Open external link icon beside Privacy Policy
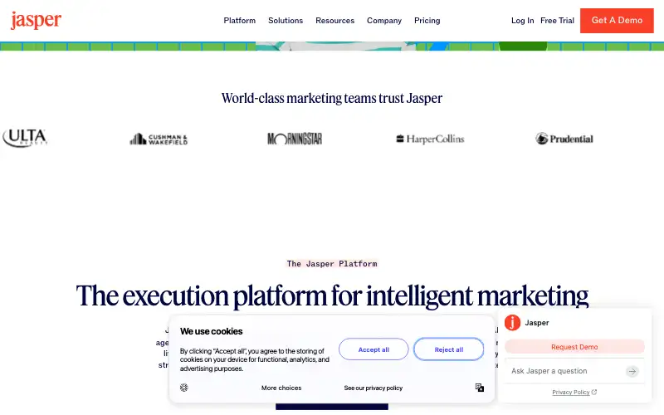Viewport: 664px width, 415px height. pos(594,392)
